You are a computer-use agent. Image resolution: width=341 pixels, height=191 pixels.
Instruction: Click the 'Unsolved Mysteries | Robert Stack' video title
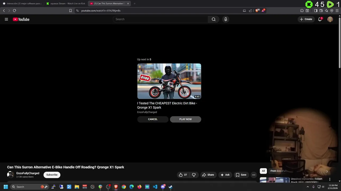(x=307, y=180)
